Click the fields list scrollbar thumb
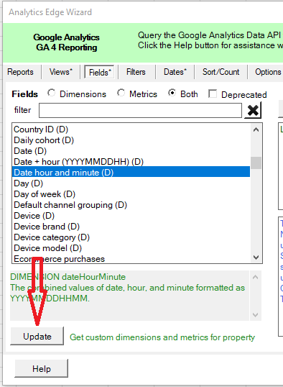Image resolution: width=283 pixels, height=387 pixels. pyautogui.click(x=256, y=163)
